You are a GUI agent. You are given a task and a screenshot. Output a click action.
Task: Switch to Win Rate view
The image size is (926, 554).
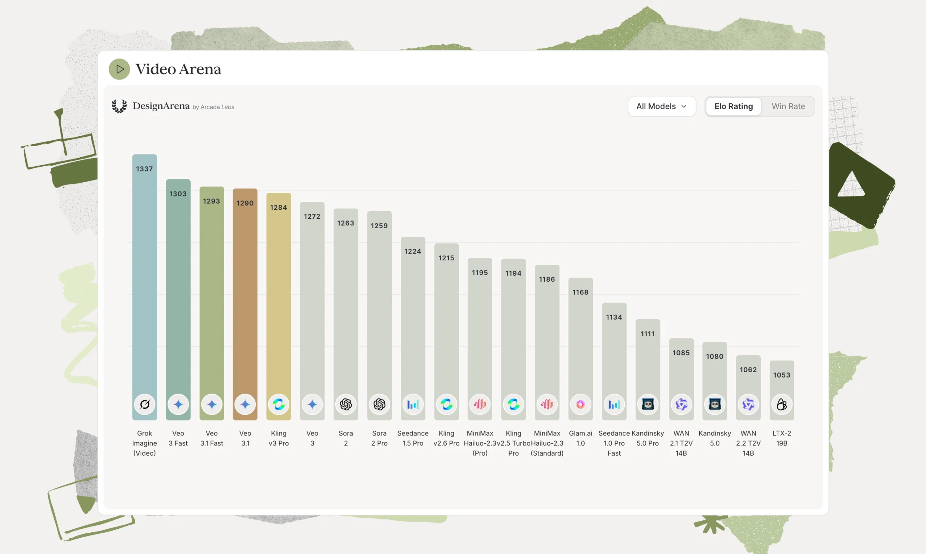788,106
